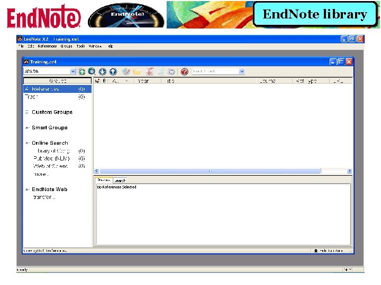The height and width of the screenshot is (285, 381).
Task: Collapse the Online Search section
Action: [x=27, y=143]
